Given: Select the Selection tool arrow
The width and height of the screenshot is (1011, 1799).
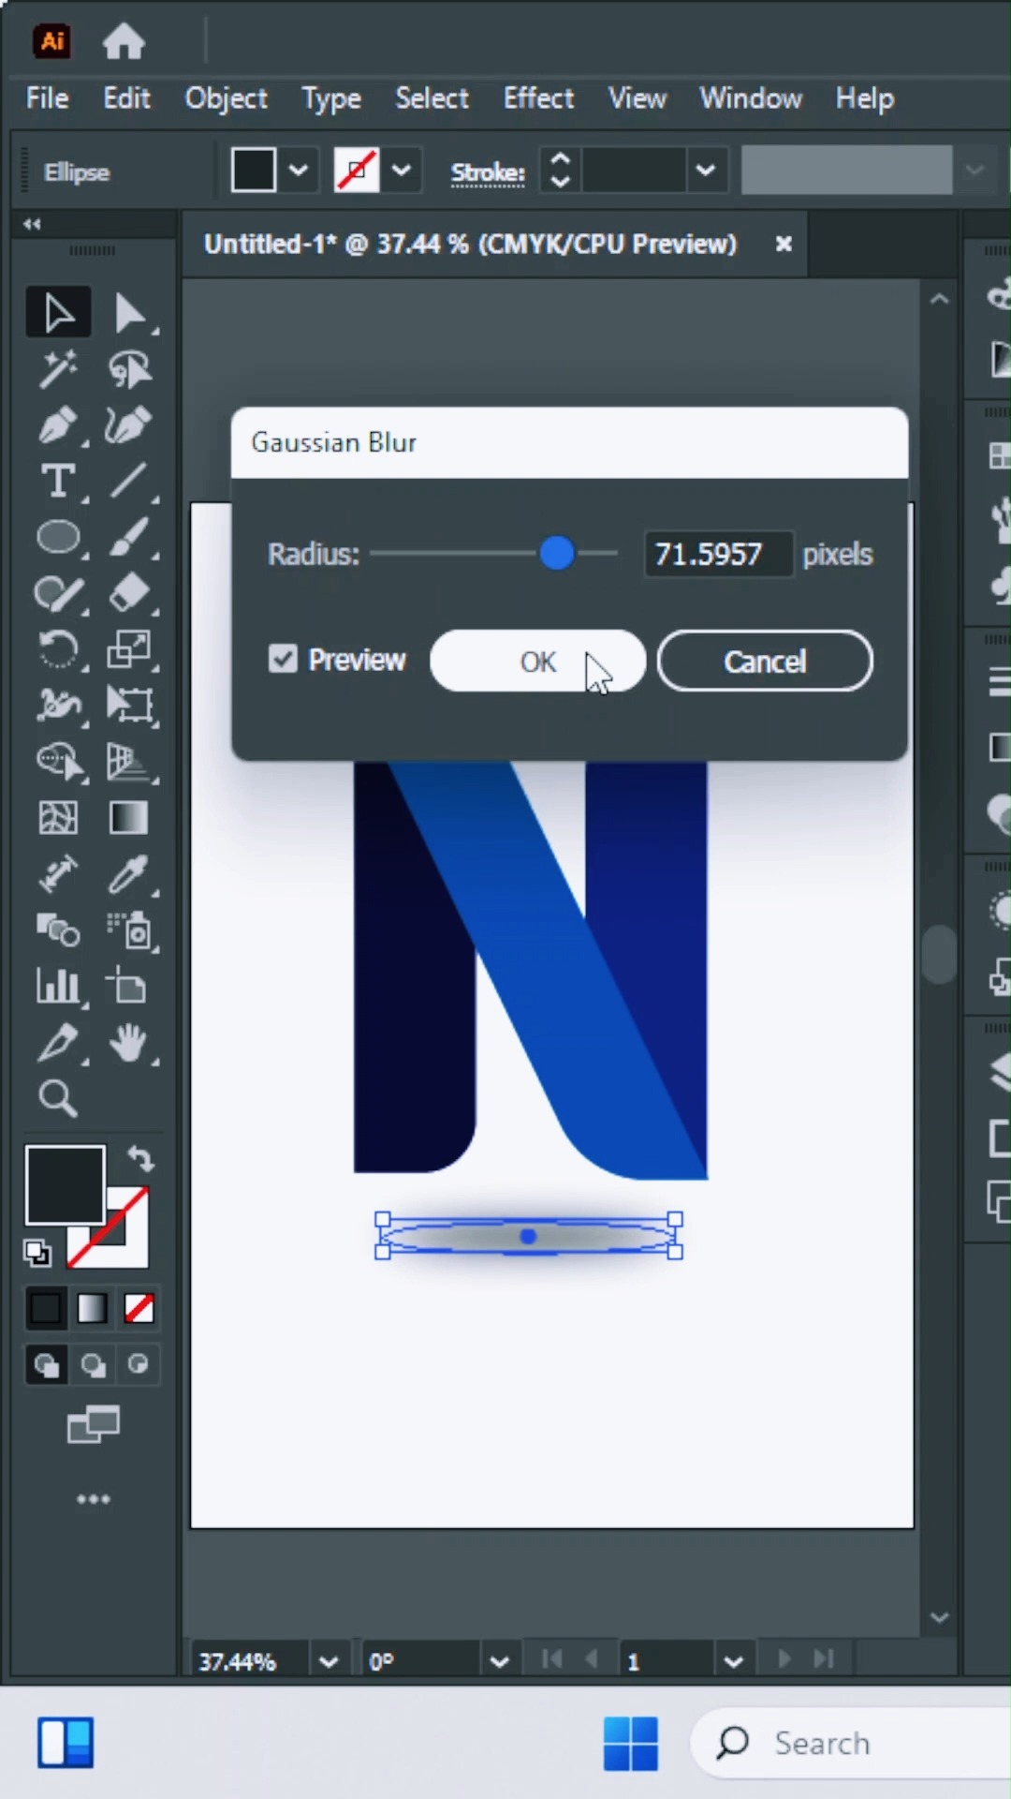Looking at the screenshot, I should [x=58, y=313].
